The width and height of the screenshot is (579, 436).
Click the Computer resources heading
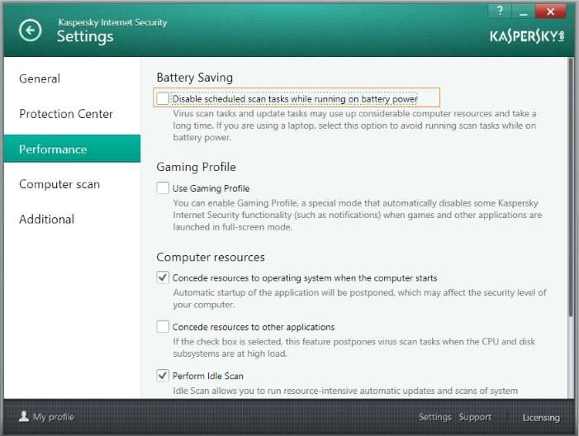pos(211,257)
